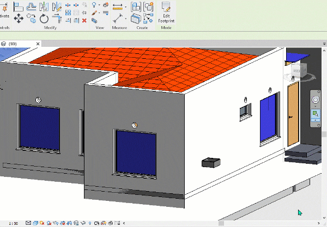
Task: Click the Unpin tool
Action: 84,5
